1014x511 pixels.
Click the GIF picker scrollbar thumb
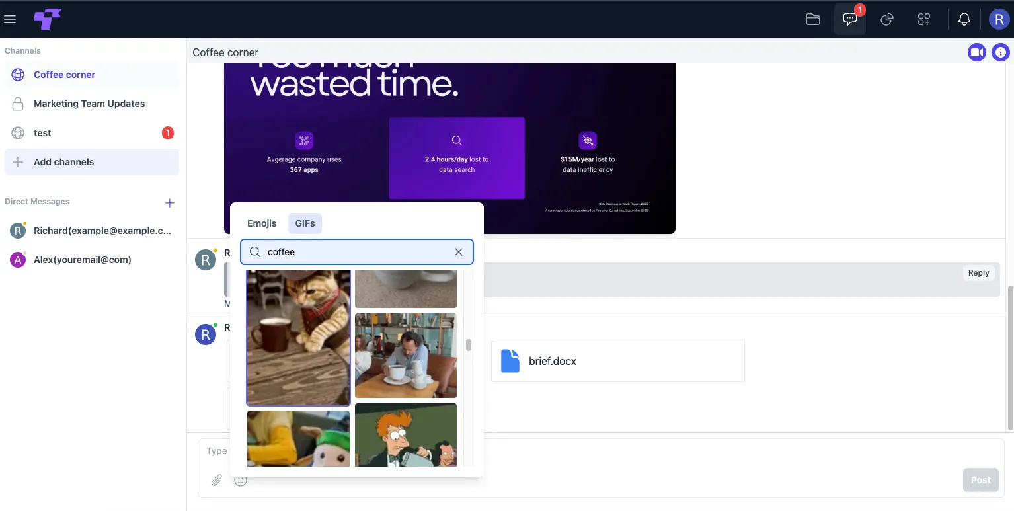[x=469, y=345]
